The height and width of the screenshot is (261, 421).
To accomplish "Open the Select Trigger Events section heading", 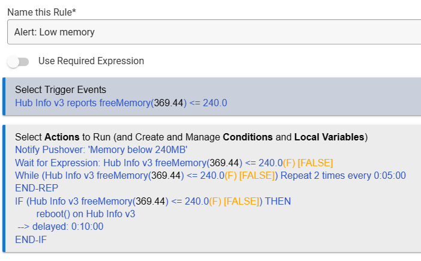I will click(60, 90).
